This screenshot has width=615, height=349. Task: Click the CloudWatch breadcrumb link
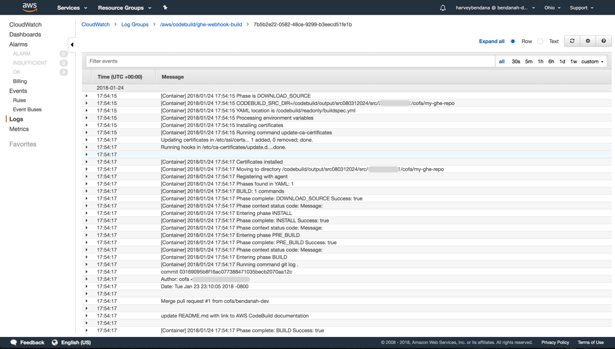click(x=95, y=24)
